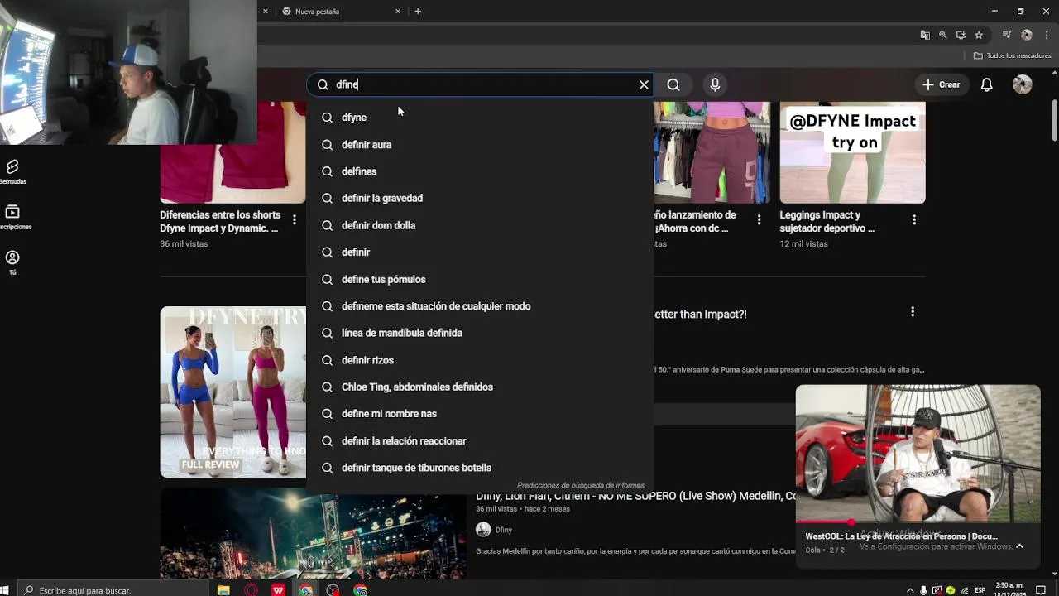Open the '@DFYNE Impact try on' thumbnail
Screen dimensions: 1059x596
[852, 152]
